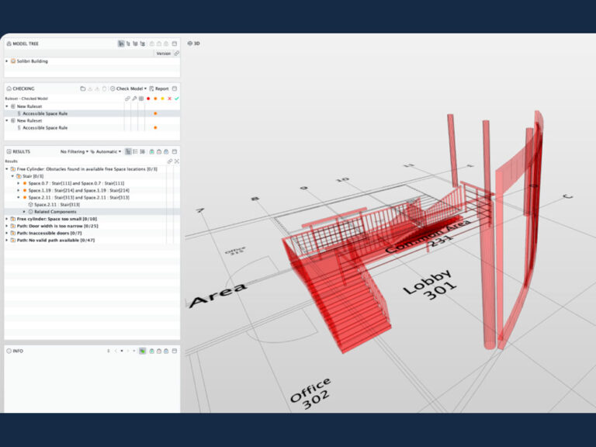Click the zoom-to-fit icon in Results header
Viewport: 596px width, 447px height.
(176, 161)
